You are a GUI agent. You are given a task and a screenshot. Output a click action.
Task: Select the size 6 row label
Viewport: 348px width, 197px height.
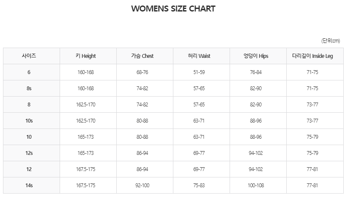[x=29, y=72]
